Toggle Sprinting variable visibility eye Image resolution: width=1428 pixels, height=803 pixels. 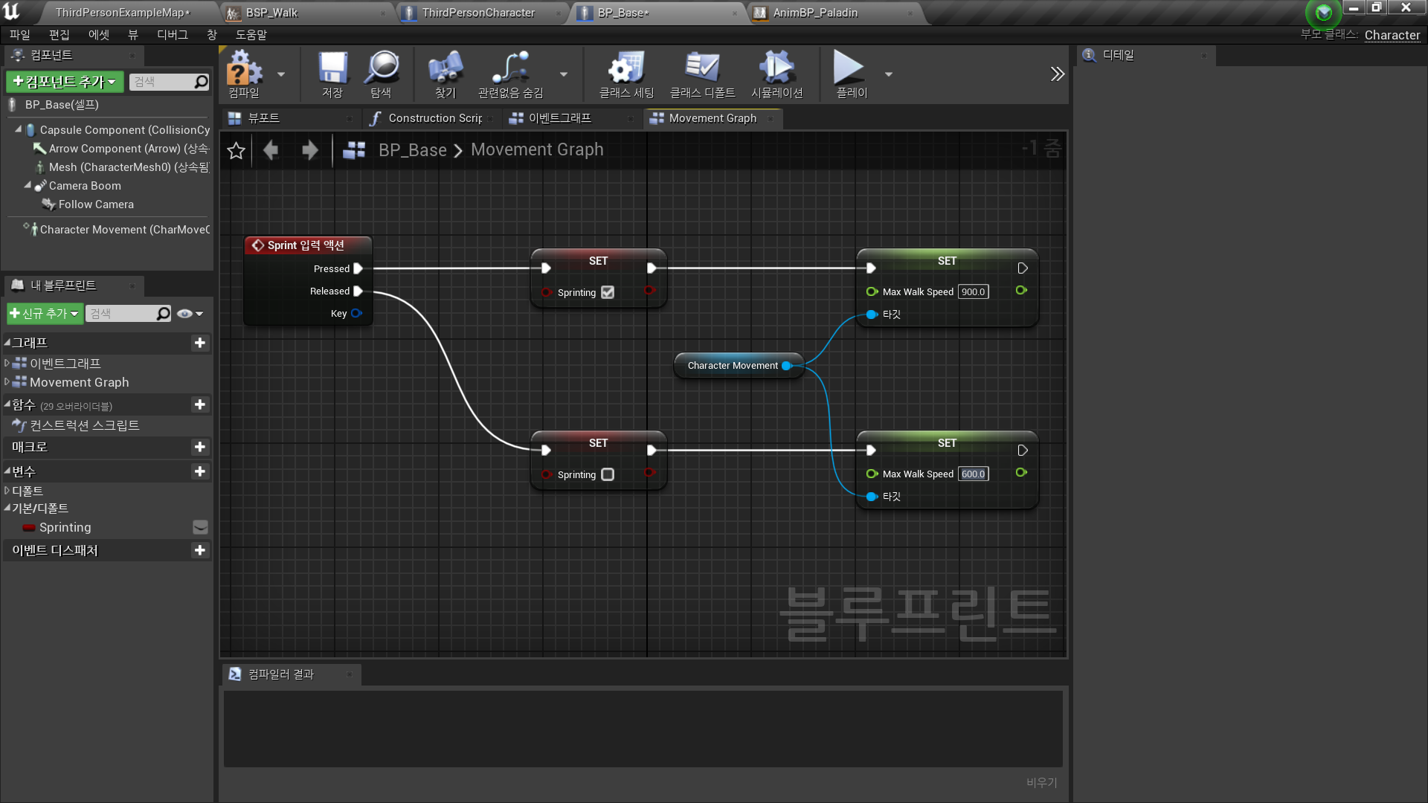200,527
